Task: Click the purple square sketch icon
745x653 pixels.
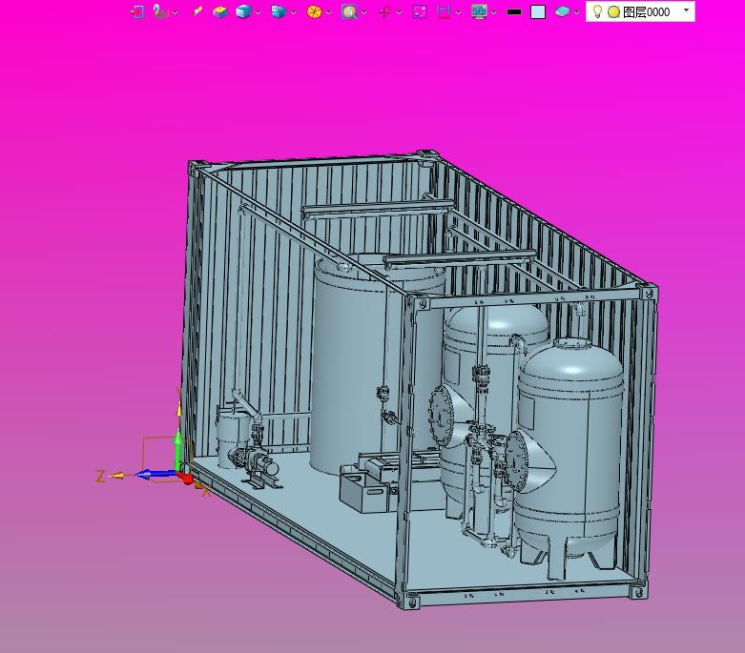Action: (420, 11)
